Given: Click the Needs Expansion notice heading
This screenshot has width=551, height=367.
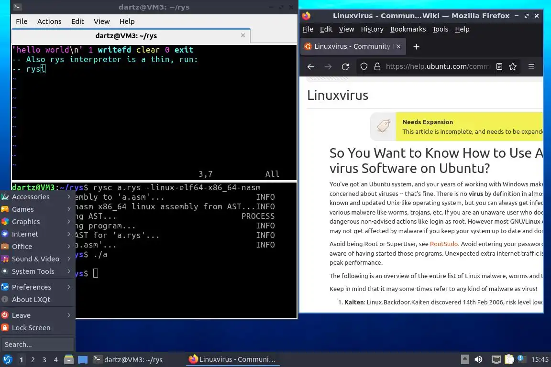Looking at the screenshot, I should [428, 122].
